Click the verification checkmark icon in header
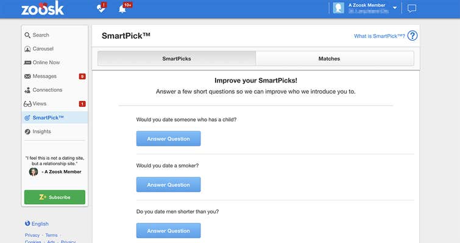The width and height of the screenshot is (460, 243). (x=101, y=9)
